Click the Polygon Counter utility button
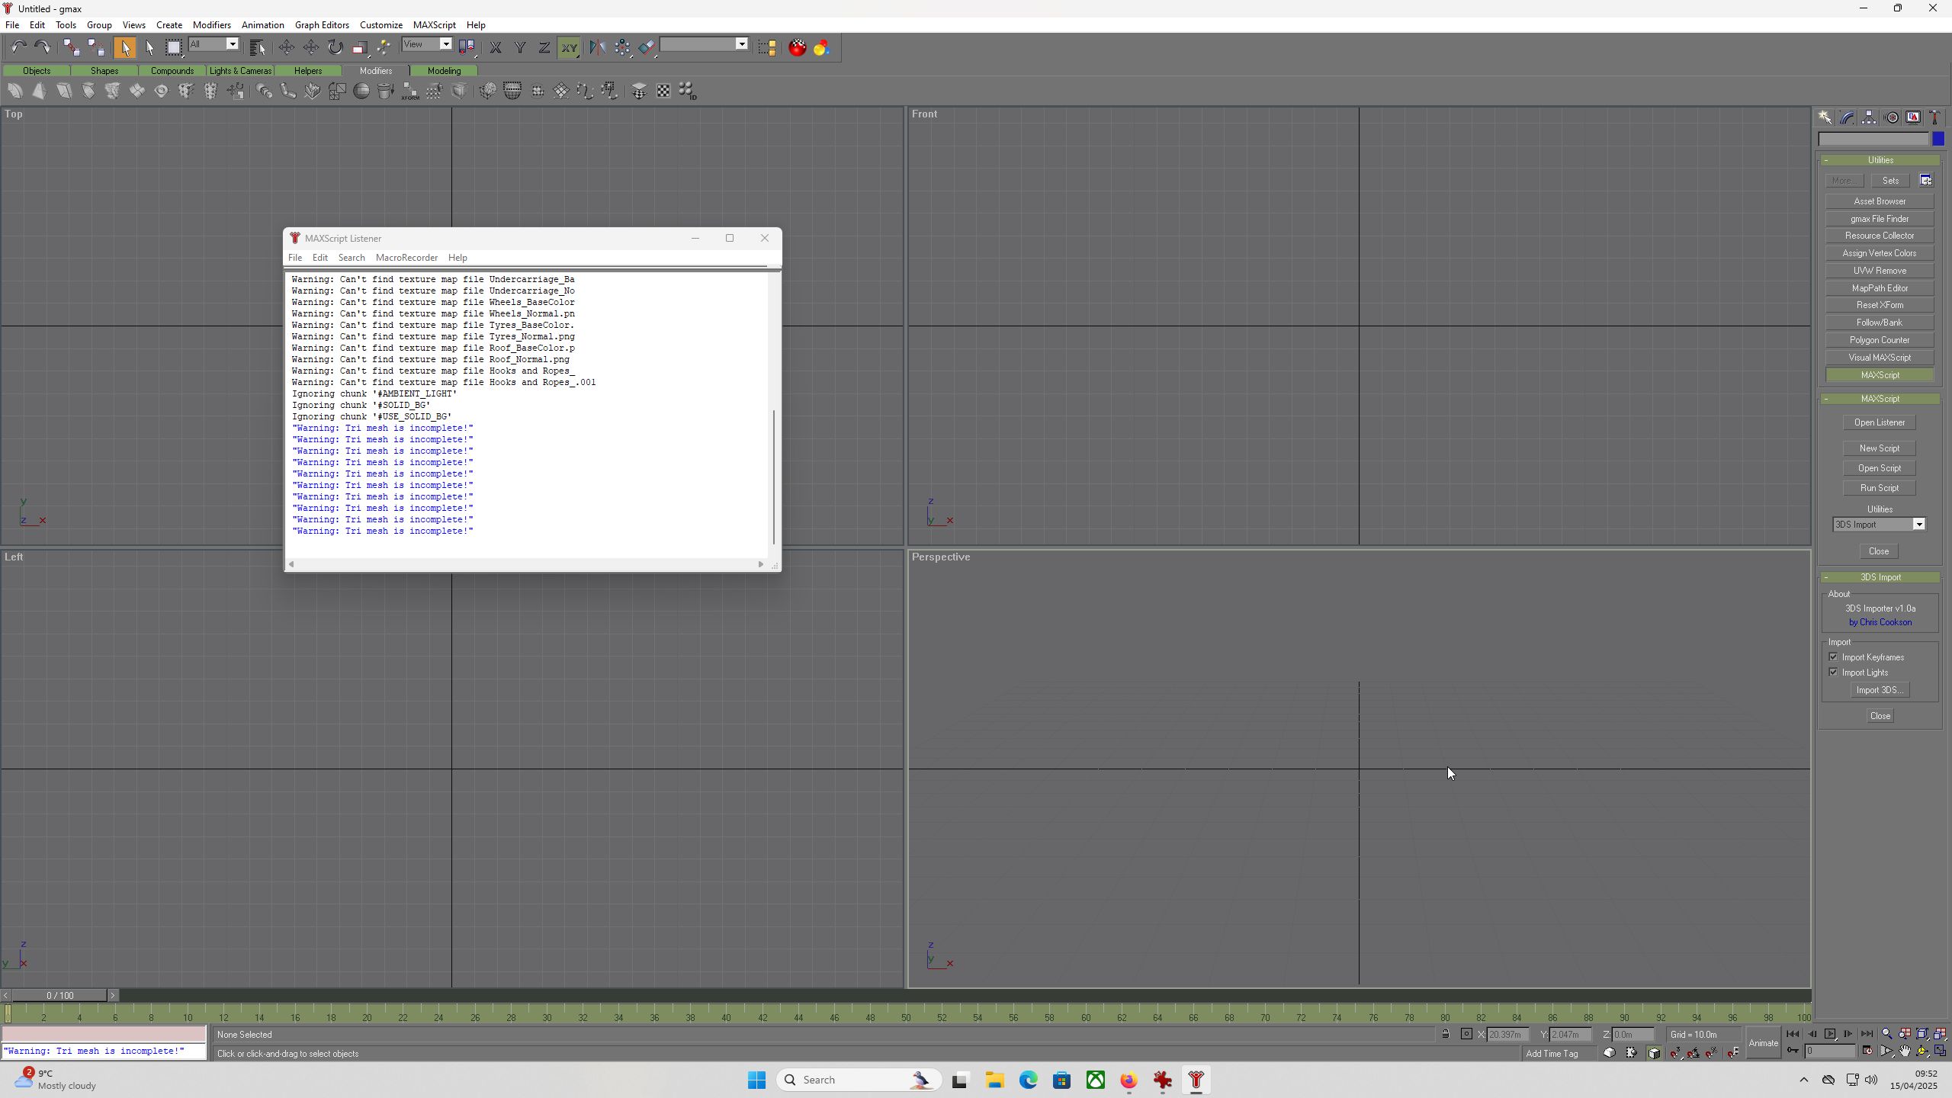1952x1098 pixels. [1880, 340]
